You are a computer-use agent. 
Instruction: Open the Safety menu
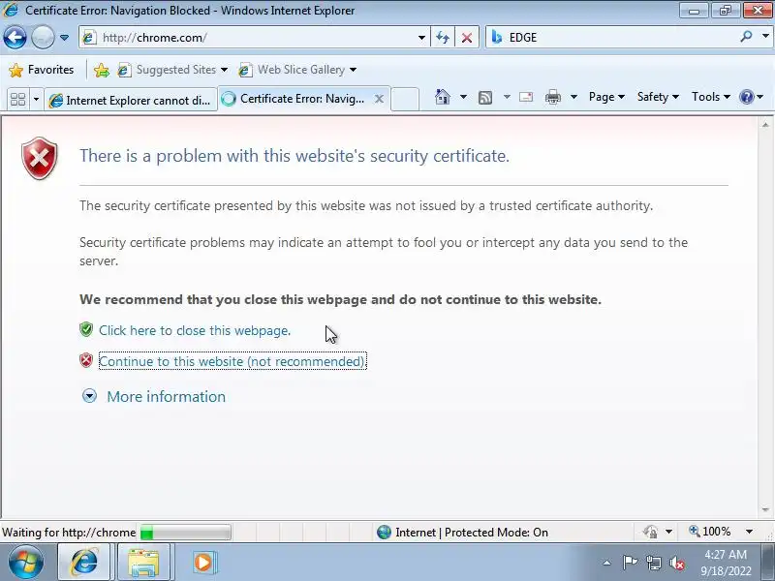[658, 97]
